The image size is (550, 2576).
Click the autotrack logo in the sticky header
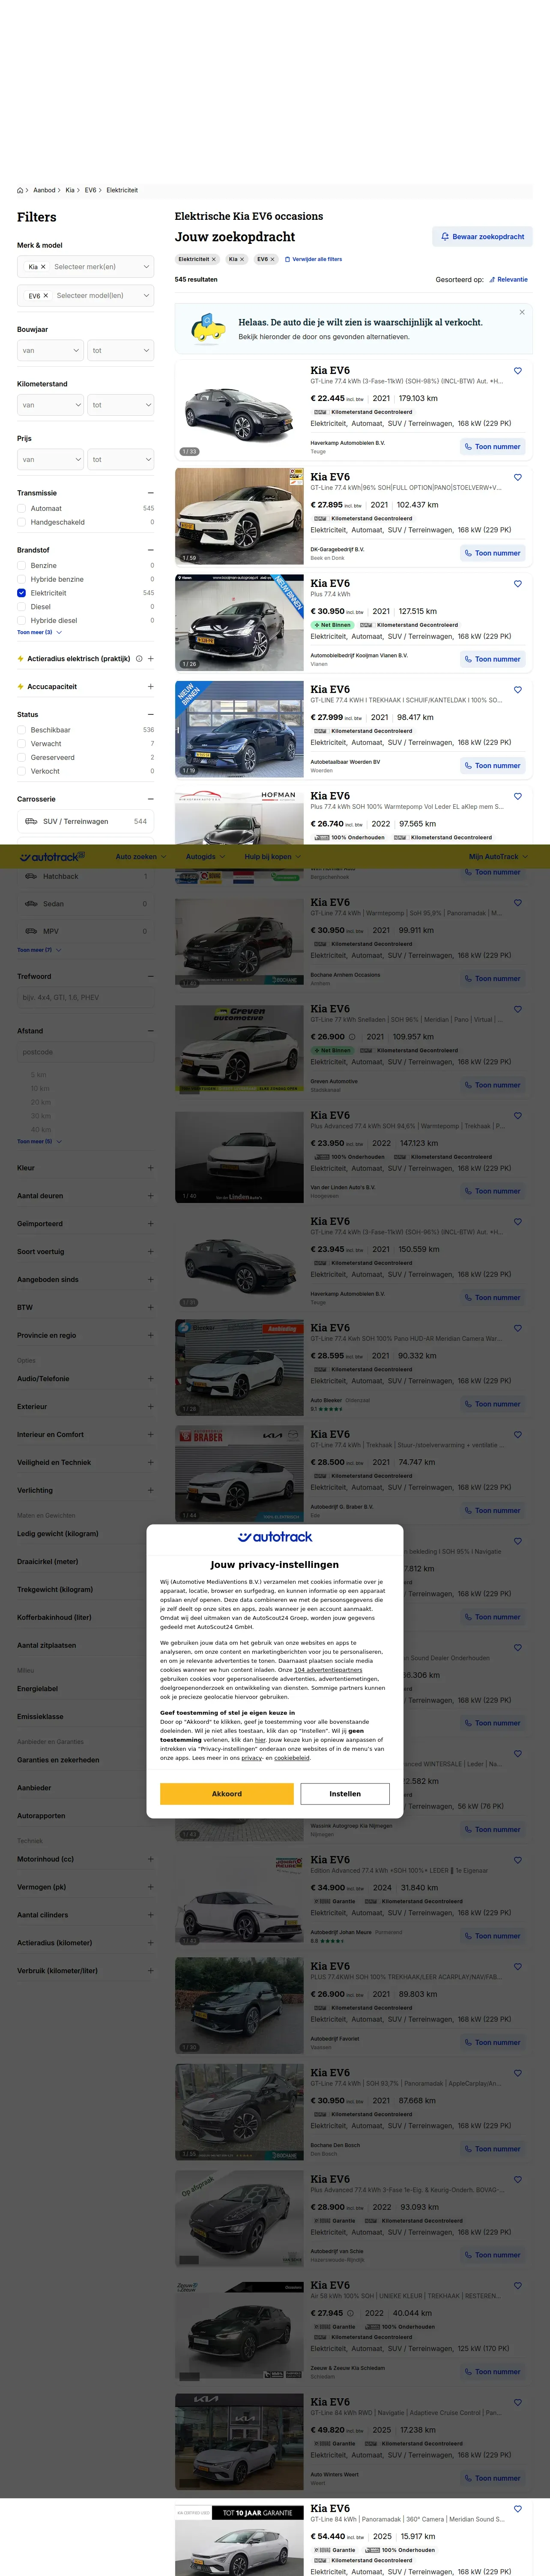52,857
